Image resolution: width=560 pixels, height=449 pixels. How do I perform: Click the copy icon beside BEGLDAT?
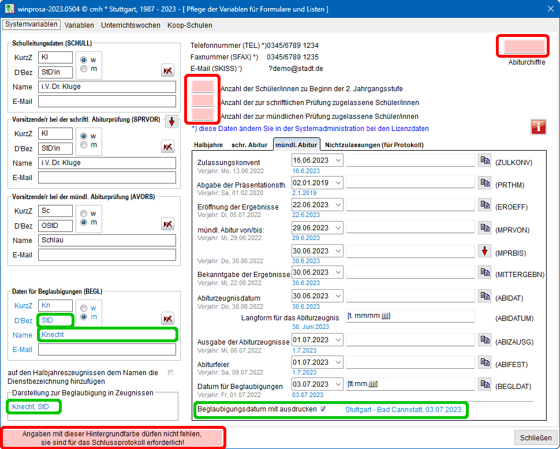coord(485,384)
